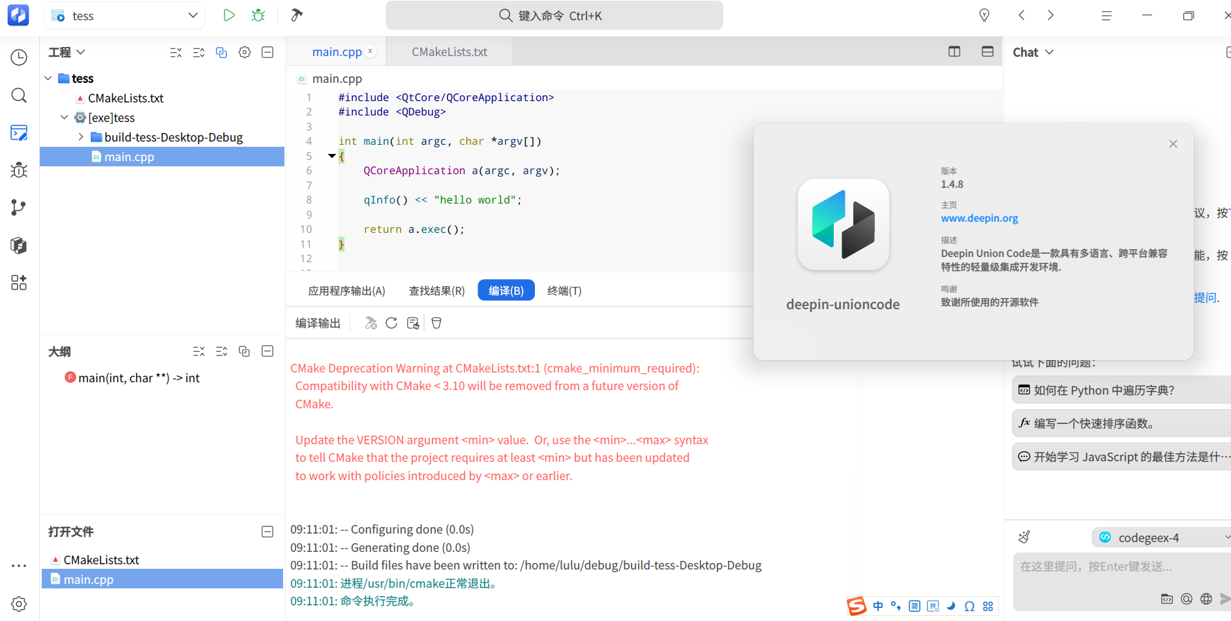Open the recent history sidebar icon

19,57
